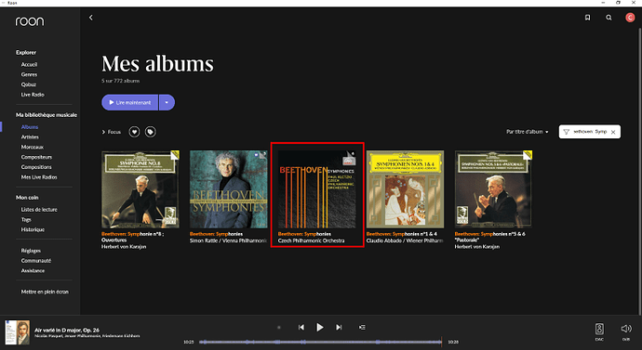
Task: Filter by favorites heart icon
Action: click(x=134, y=132)
